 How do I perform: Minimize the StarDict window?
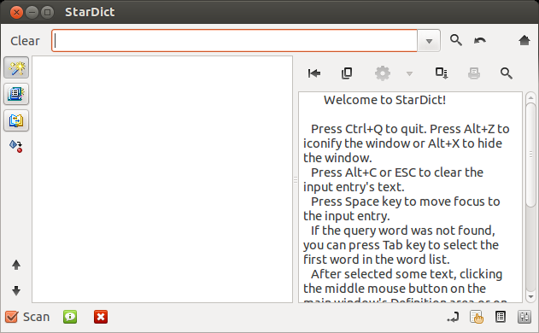[32, 12]
